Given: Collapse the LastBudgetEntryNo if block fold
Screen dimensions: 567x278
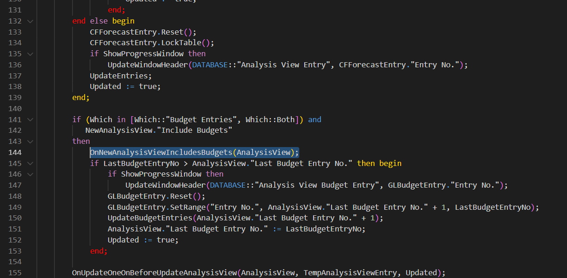Looking at the screenshot, I should pyautogui.click(x=30, y=163).
